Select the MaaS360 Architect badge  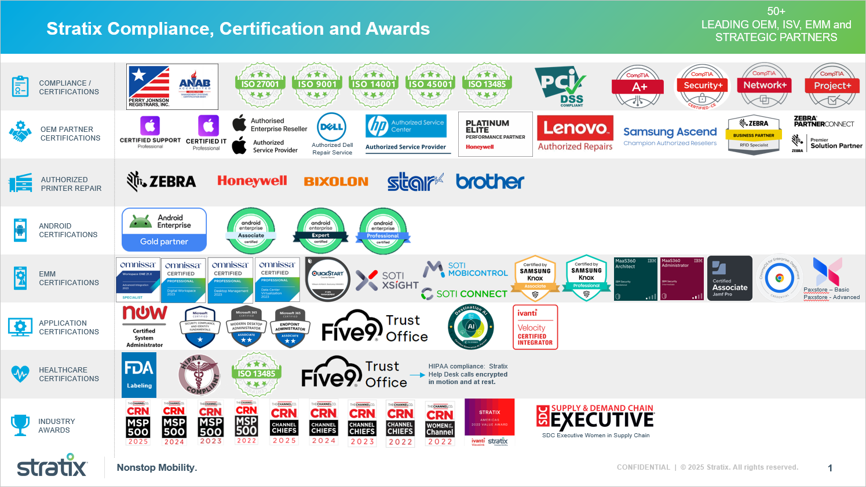(635, 279)
